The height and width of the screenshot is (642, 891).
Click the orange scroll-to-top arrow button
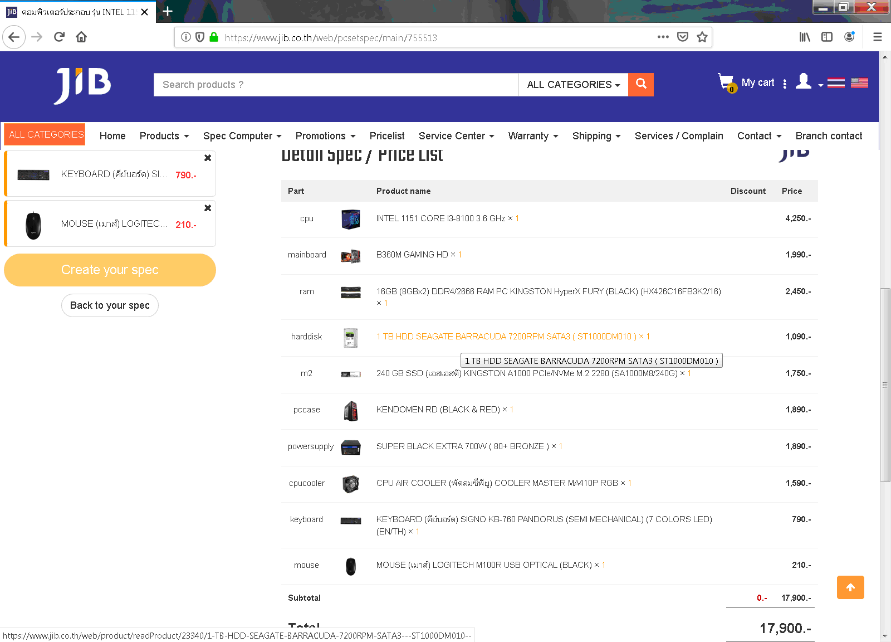pos(850,587)
